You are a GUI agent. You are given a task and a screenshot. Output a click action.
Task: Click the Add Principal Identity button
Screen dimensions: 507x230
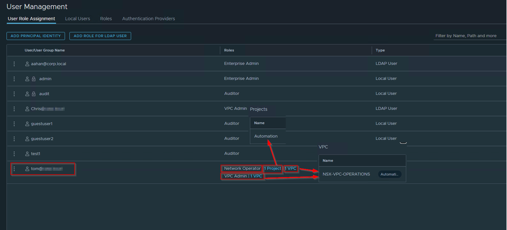tap(36, 36)
